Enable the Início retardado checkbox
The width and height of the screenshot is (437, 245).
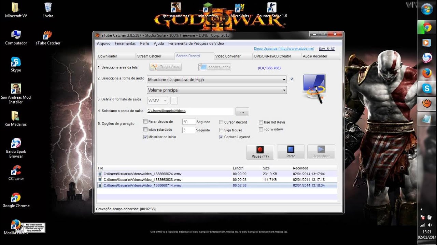pos(145,129)
